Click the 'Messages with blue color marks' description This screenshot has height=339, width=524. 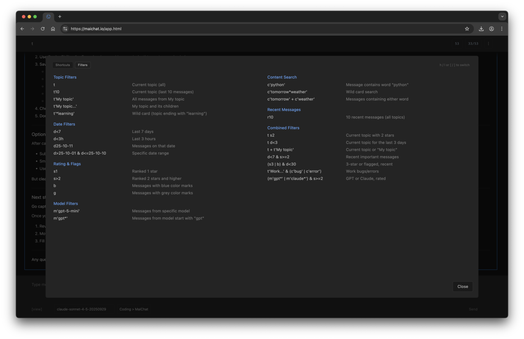[162, 186]
